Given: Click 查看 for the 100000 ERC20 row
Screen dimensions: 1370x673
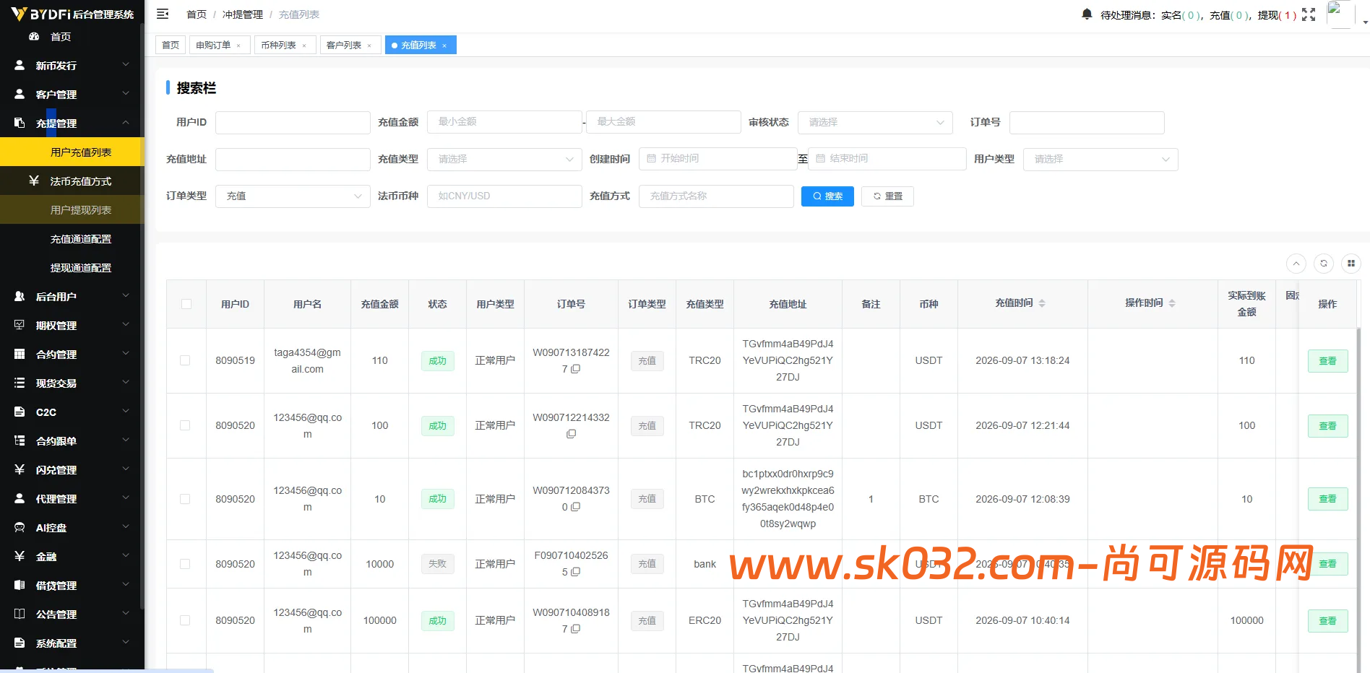Looking at the screenshot, I should (x=1327, y=621).
